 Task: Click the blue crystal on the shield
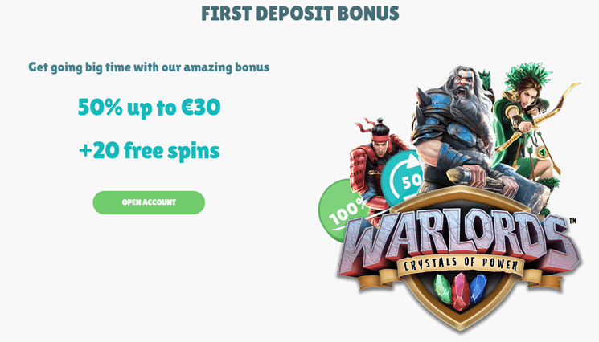pos(478,288)
